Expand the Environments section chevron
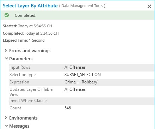The height and width of the screenshot is (129, 155). click(x=6, y=118)
